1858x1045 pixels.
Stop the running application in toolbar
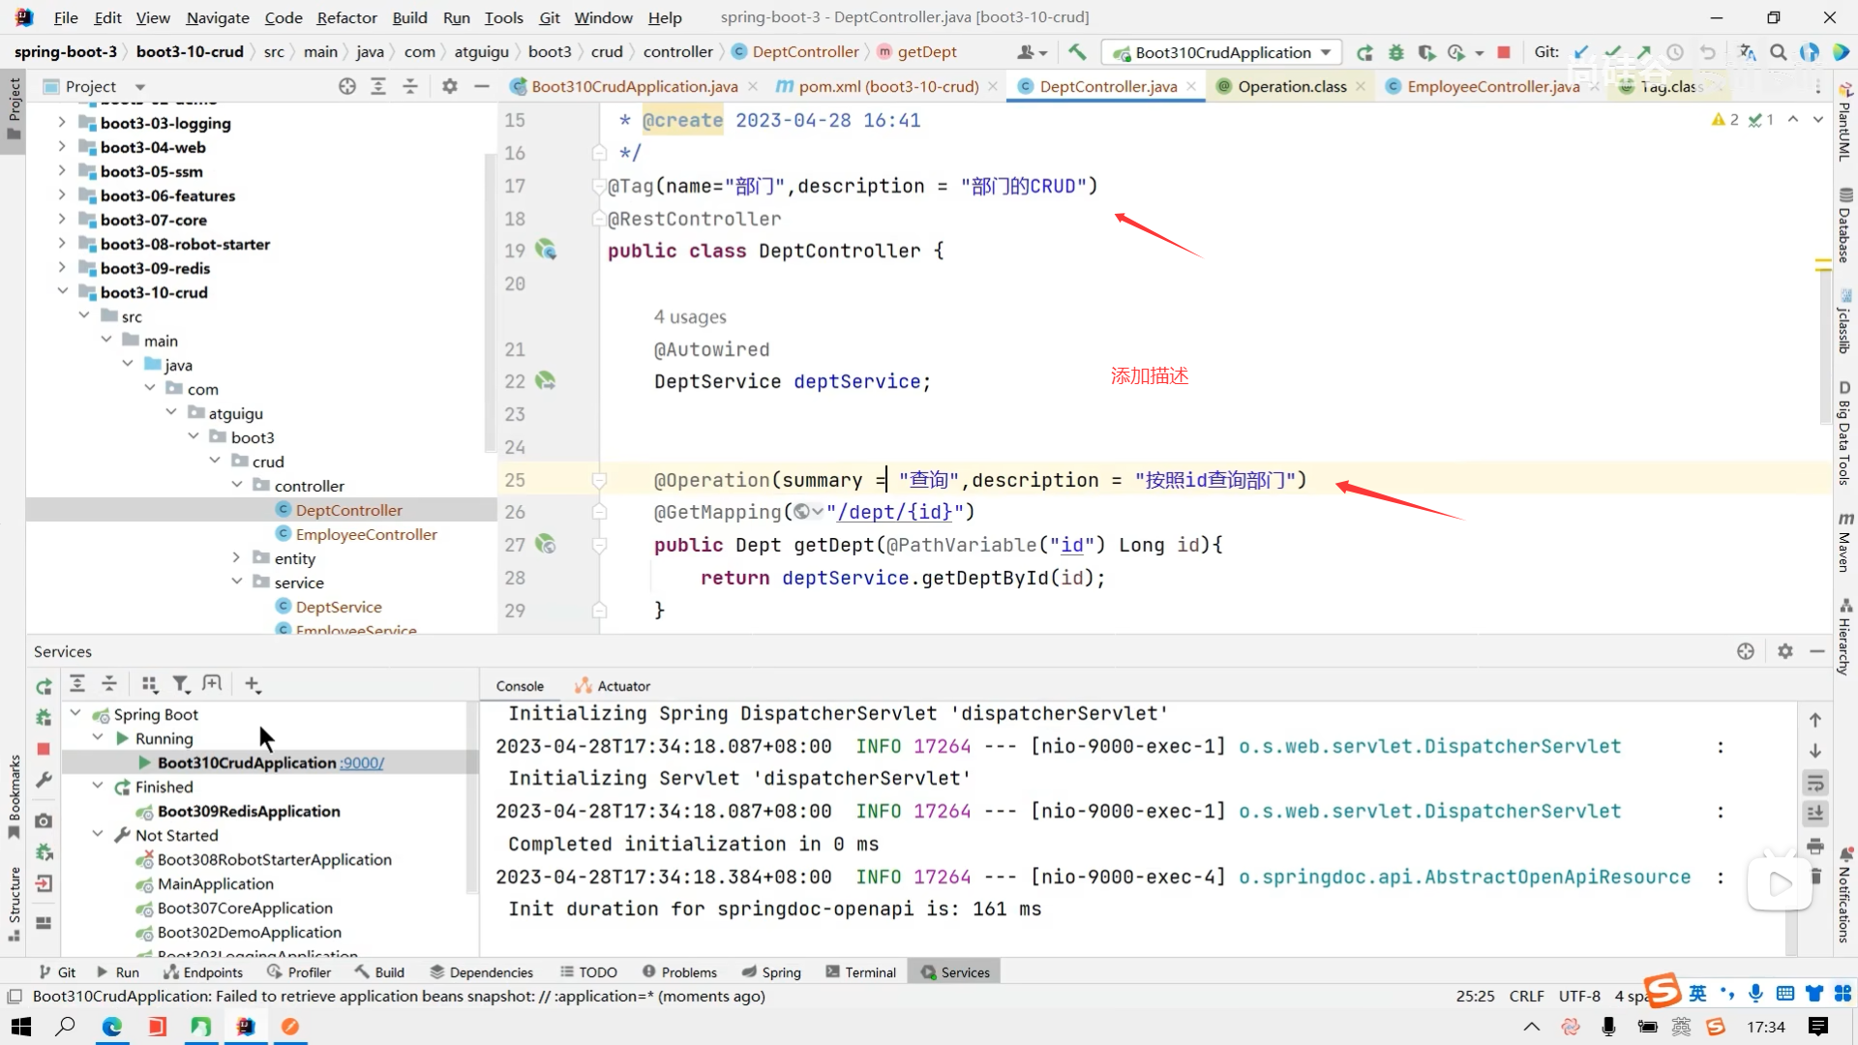tap(1504, 52)
